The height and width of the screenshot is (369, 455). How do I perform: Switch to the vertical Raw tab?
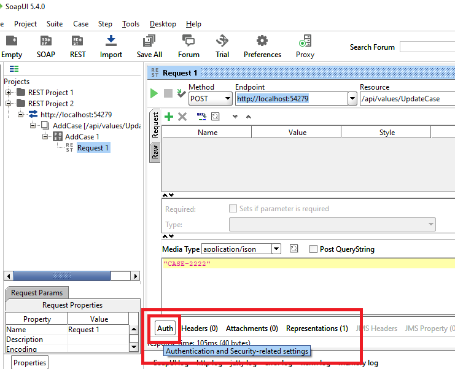click(155, 152)
